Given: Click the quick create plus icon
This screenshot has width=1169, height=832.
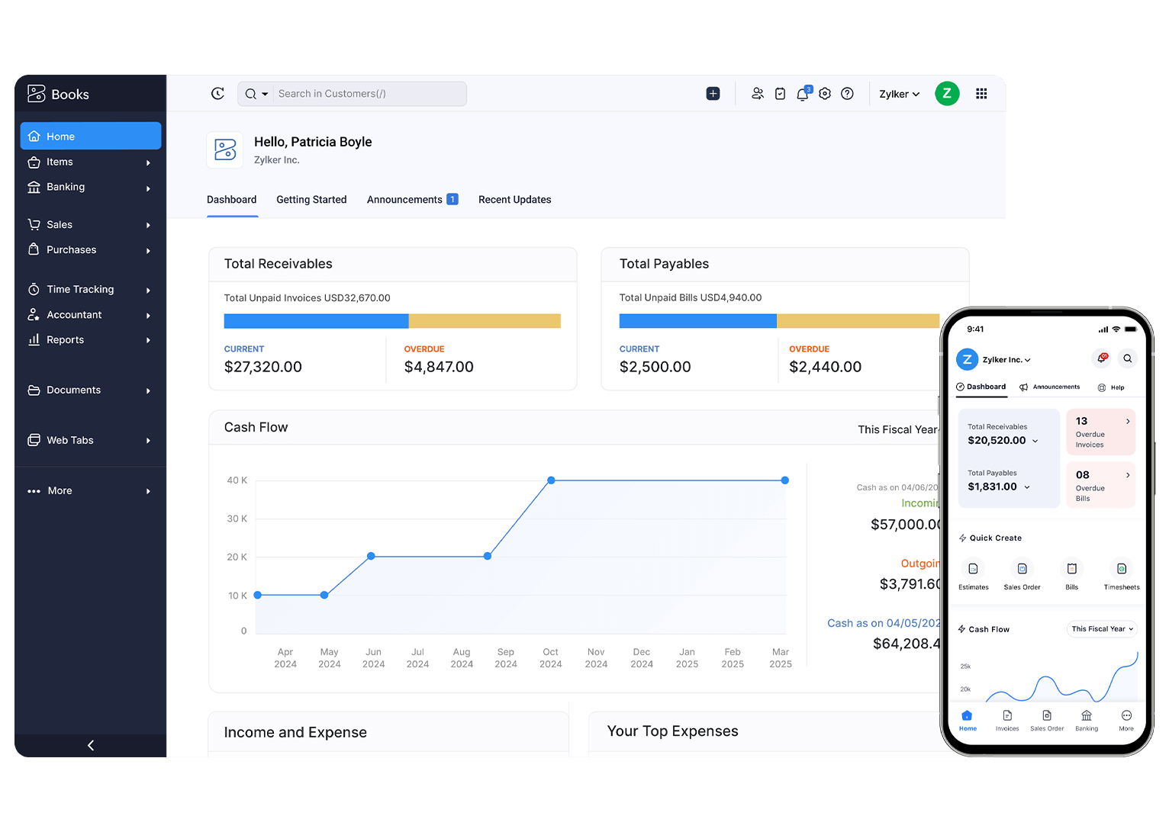Looking at the screenshot, I should [x=713, y=94].
